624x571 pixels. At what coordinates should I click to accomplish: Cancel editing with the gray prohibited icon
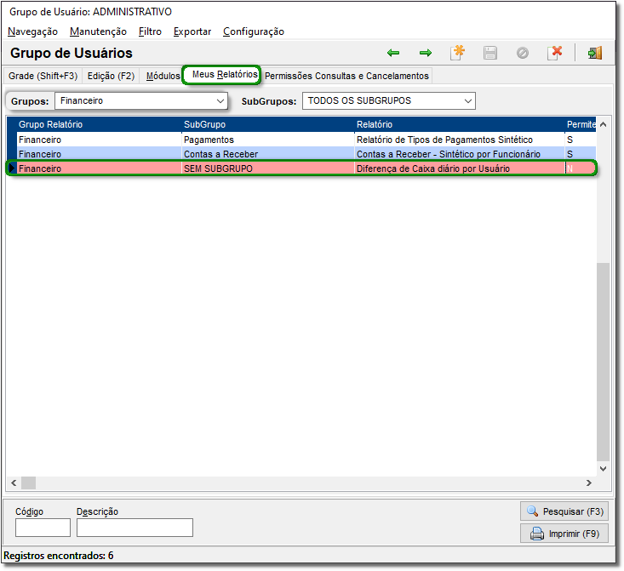(x=522, y=53)
